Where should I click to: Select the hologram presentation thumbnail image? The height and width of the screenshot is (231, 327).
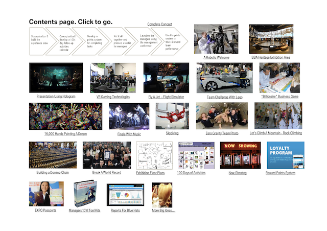tap(56, 78)
